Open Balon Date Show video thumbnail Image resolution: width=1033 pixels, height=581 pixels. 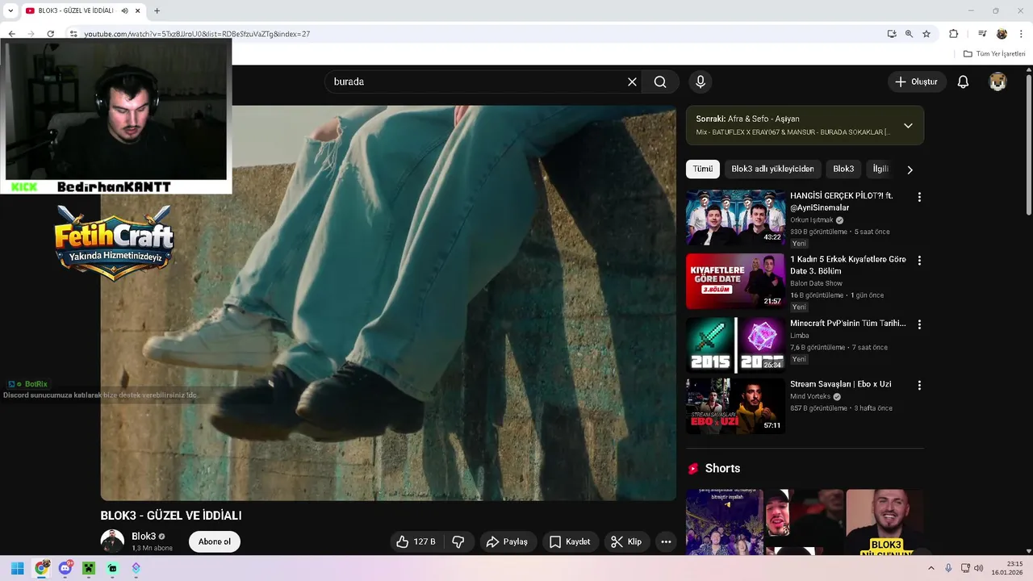click(735, 281)
